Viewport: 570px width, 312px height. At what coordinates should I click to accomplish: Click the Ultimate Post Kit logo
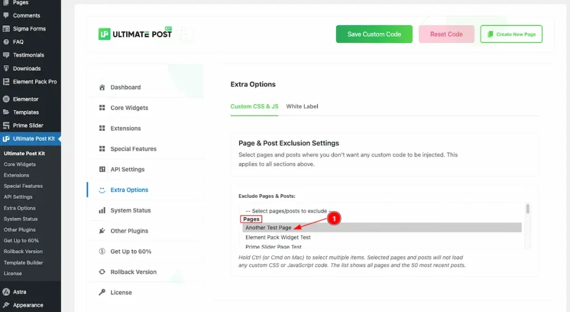click(135, 34)
